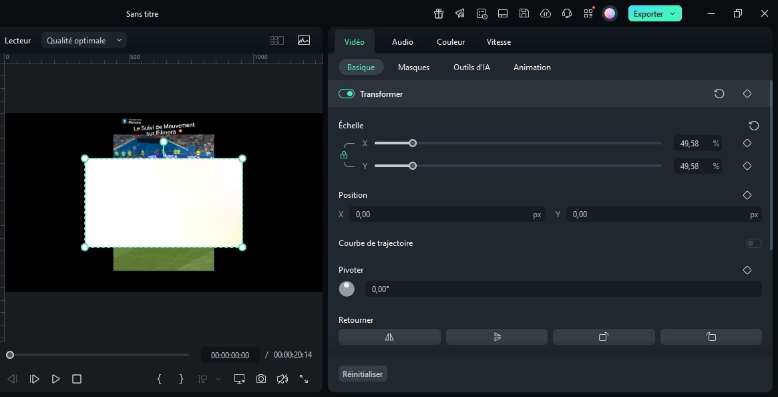Image resolution: width=778 pixels, height=397 pixels.
Task: Open the user account avatar
Action: (610, 13)
